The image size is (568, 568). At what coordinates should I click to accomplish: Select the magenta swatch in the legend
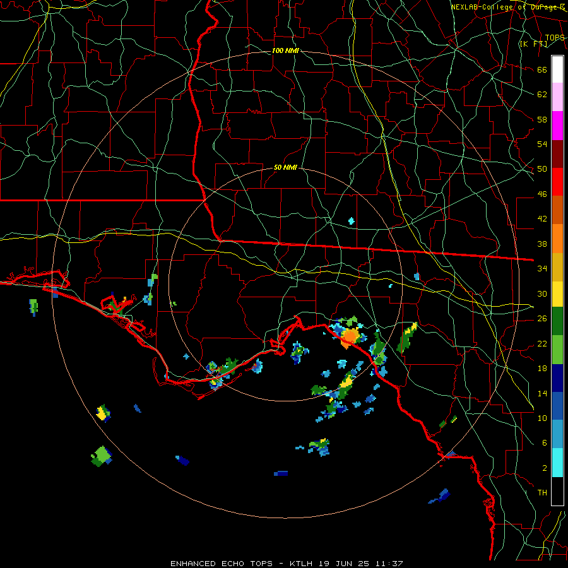pos(557,126)
